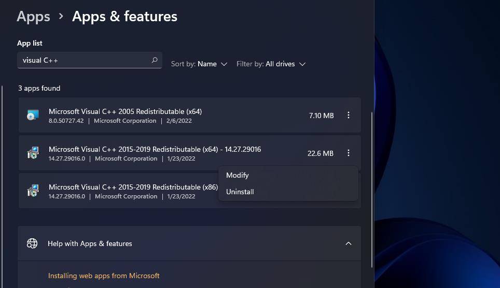Open three-dot menu for Visual C++ 2005 Redistributable
500x288 pixels.
click(349, 115)
